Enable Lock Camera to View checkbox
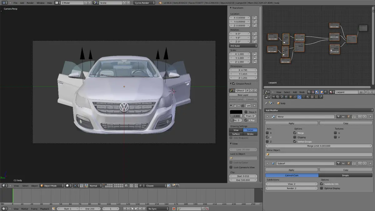The image size is (375, 211). click(x=231, y=167)
